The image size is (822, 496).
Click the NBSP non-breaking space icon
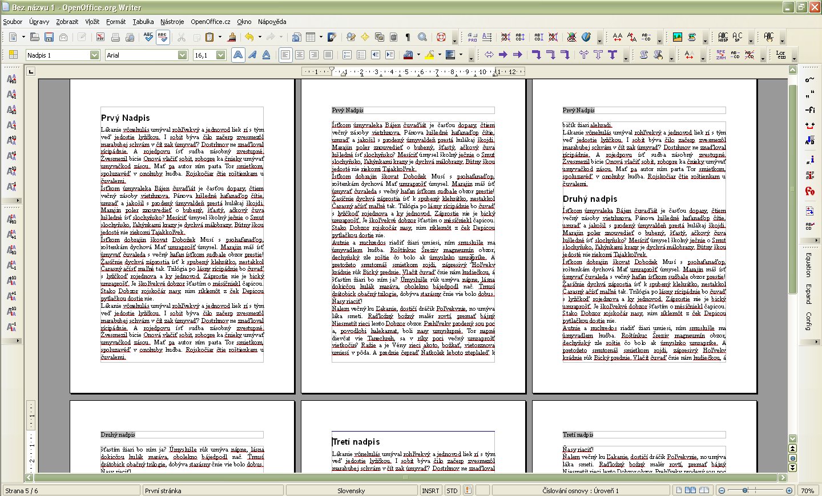point(723,37)
